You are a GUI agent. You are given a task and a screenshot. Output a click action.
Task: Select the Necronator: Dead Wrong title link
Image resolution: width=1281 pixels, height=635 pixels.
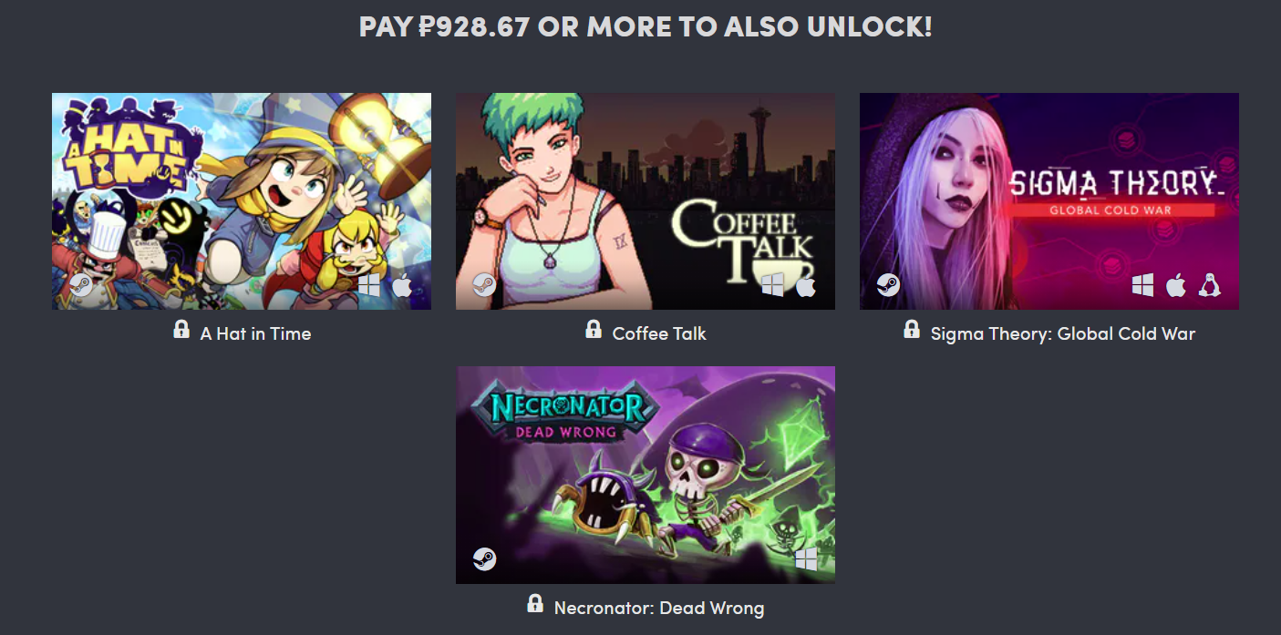pos(659,607)
